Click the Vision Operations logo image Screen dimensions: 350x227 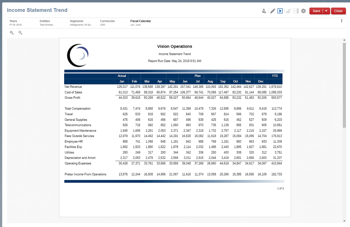[x=78, y=55]
